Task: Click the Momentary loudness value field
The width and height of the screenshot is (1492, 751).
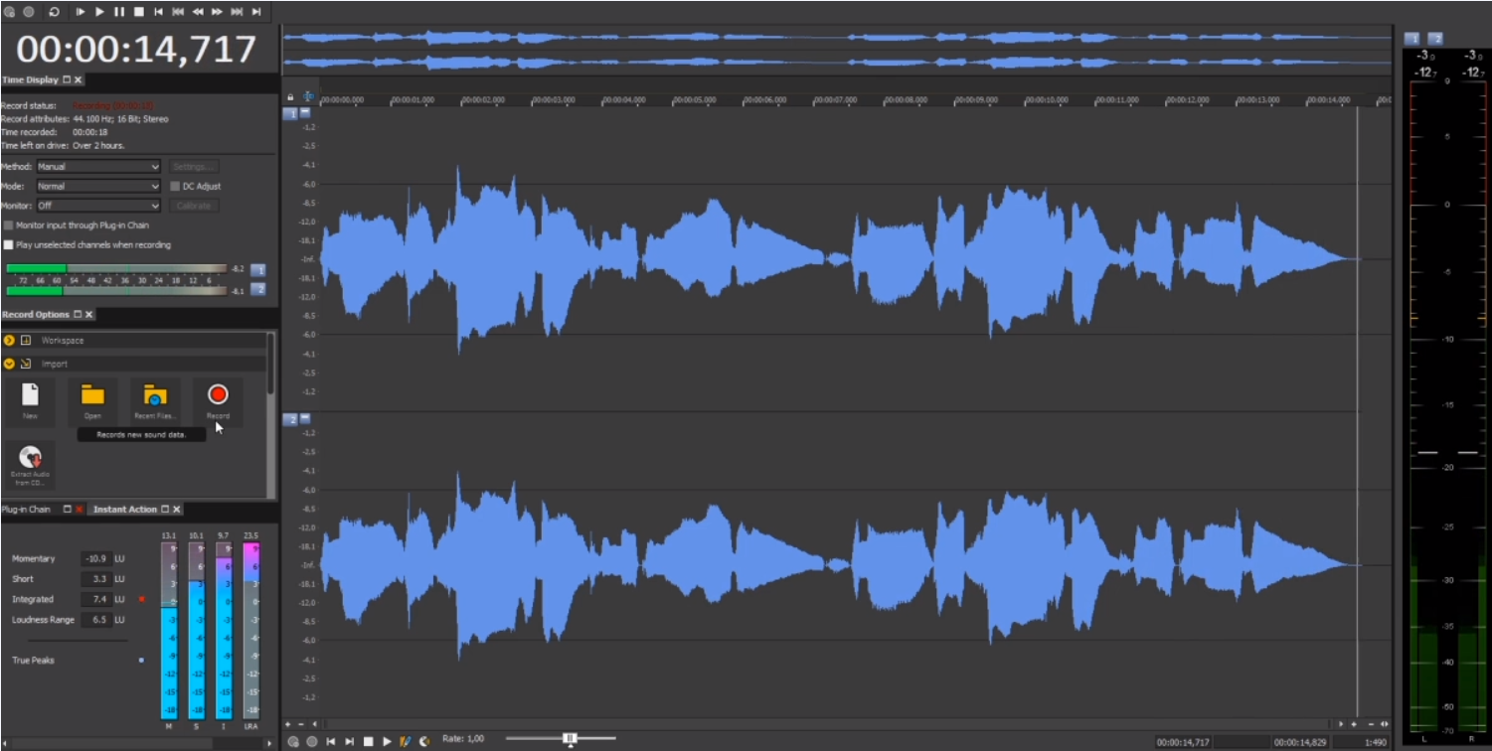Action: click(x=96, y=558)
